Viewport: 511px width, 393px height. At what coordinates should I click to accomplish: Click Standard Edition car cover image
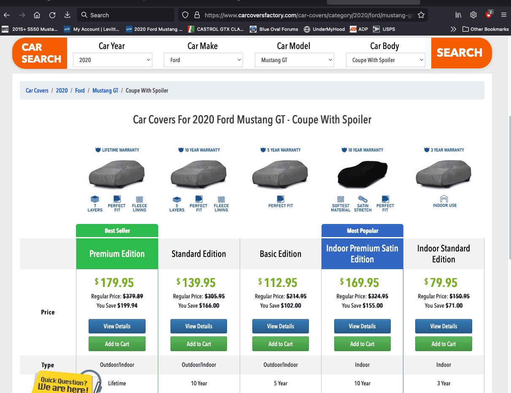coord(198,174)
